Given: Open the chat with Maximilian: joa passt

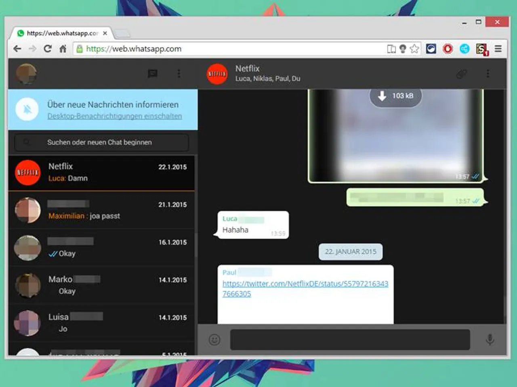Looking at the screenshot, I should point(101,210).
